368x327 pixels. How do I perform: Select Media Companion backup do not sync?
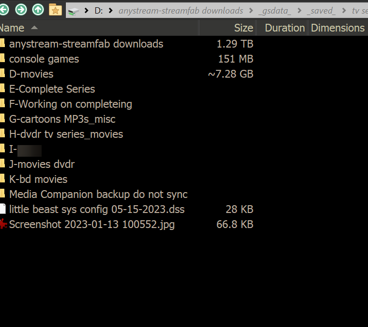pyautogui.click(x=98, y=195)
